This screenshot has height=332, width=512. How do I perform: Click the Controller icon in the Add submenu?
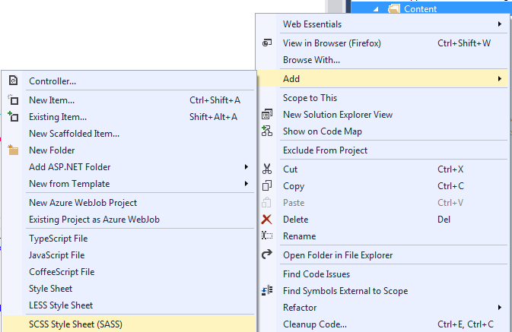[13, 81]
